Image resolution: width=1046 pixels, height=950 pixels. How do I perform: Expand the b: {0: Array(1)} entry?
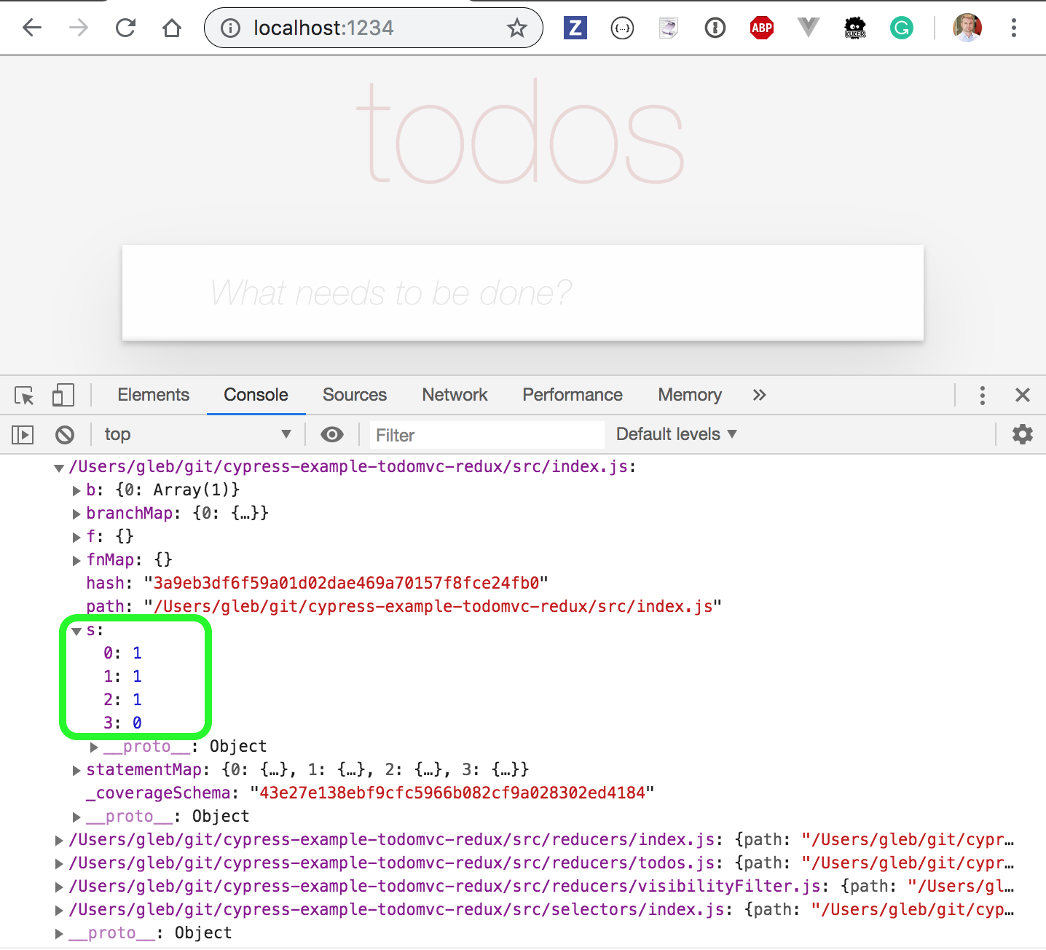pyautogui.click(x=76, y=490)
